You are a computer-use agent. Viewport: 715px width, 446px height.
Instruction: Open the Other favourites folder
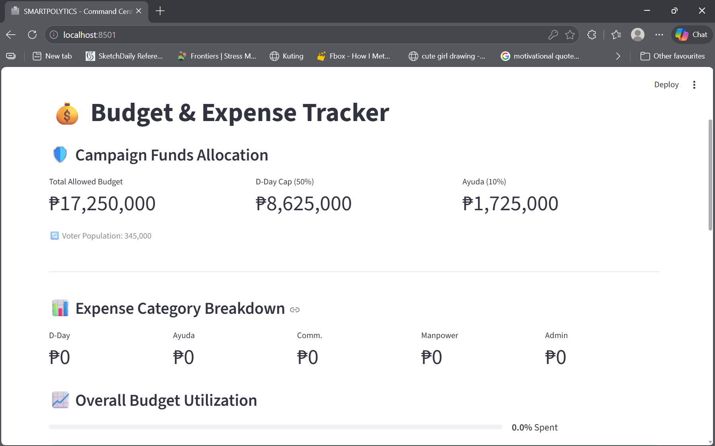tap(673, 56)
